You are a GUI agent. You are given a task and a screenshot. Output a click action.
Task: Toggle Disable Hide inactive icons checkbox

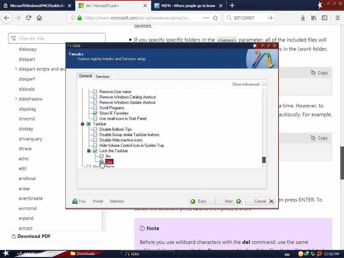pos(95,140)
